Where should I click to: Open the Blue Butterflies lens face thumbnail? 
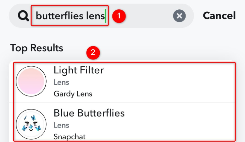tap(31, 124)
